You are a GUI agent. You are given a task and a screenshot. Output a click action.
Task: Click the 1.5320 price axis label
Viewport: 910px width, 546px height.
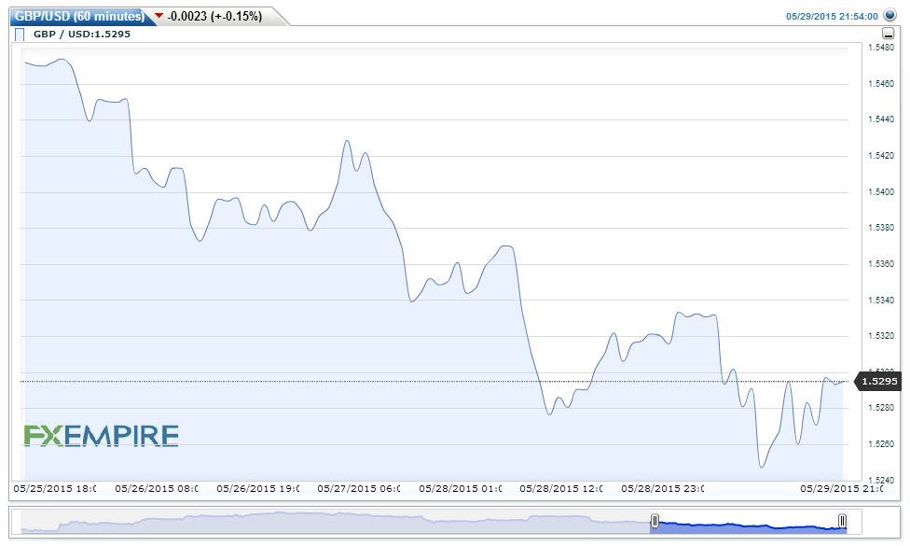[x=881, y=336]
